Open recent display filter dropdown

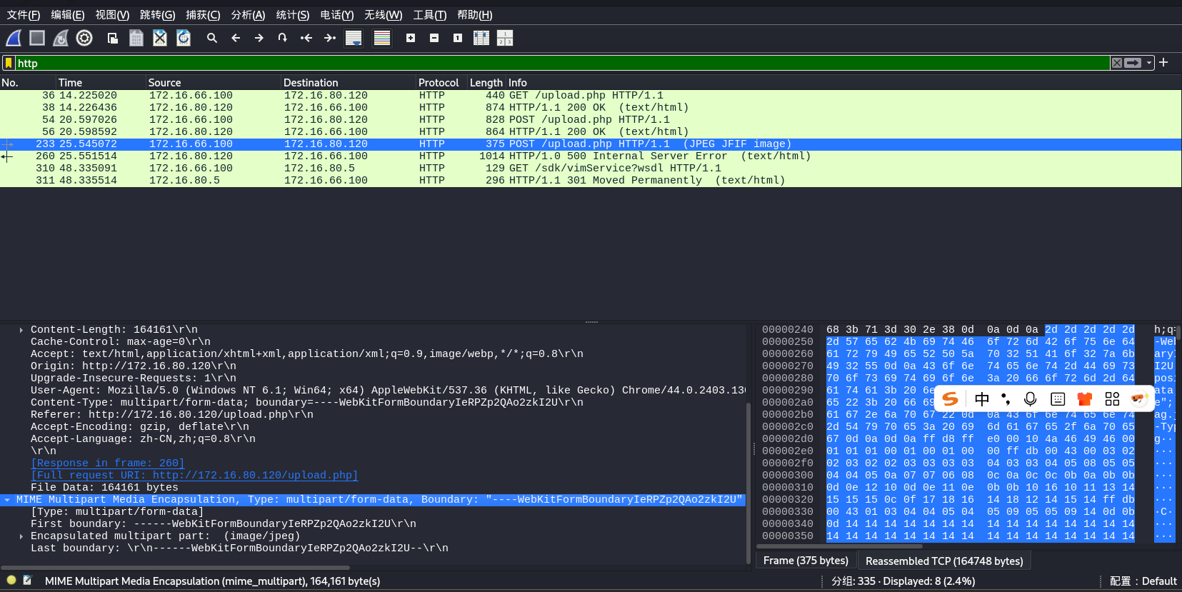[1148, 63]
